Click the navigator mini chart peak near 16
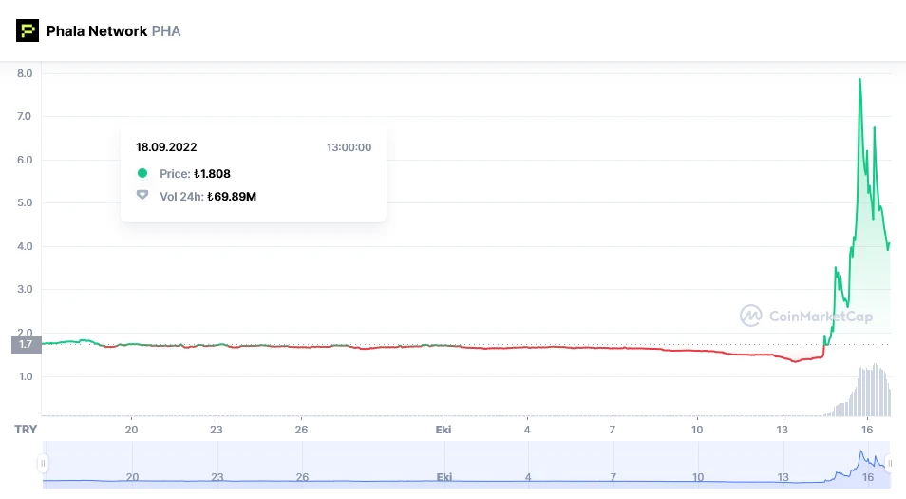Screen dimensions: 906x499 [x=861, y=453]
